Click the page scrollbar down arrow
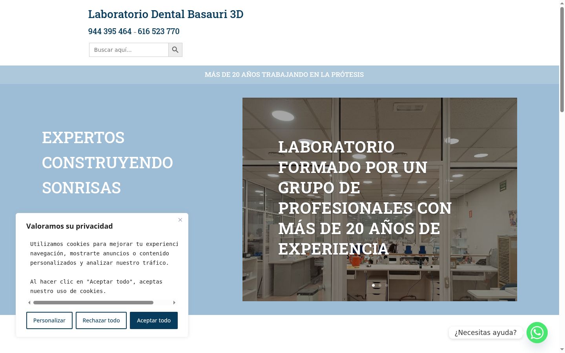Screen dimensions: 565x353 [562, 349]
